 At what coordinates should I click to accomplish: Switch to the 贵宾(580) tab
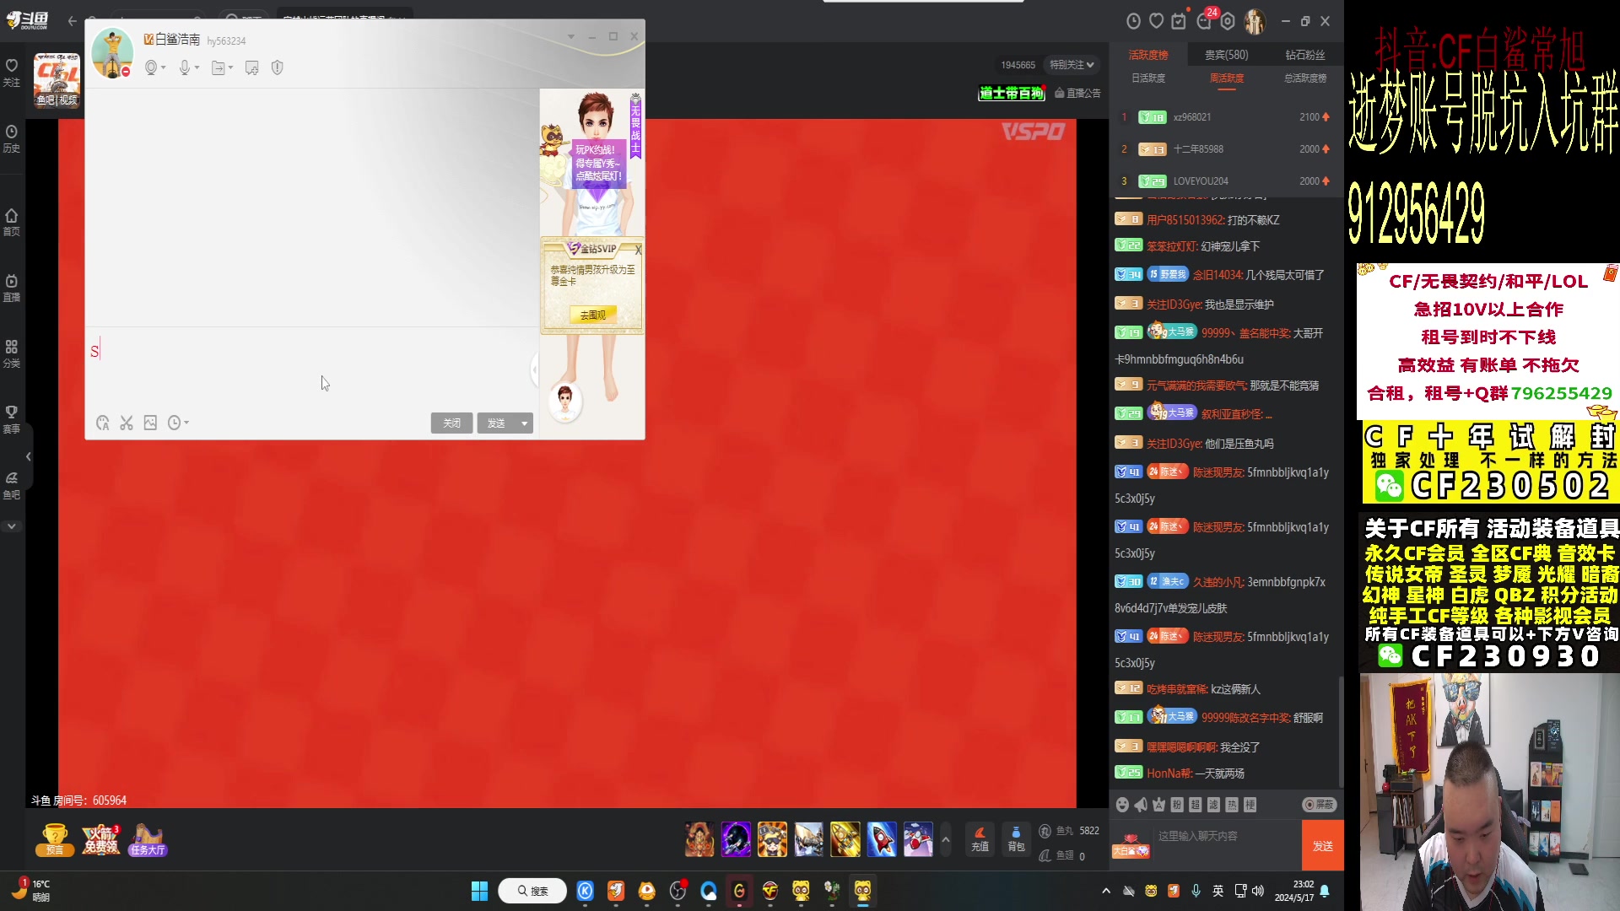(1226, 55)
